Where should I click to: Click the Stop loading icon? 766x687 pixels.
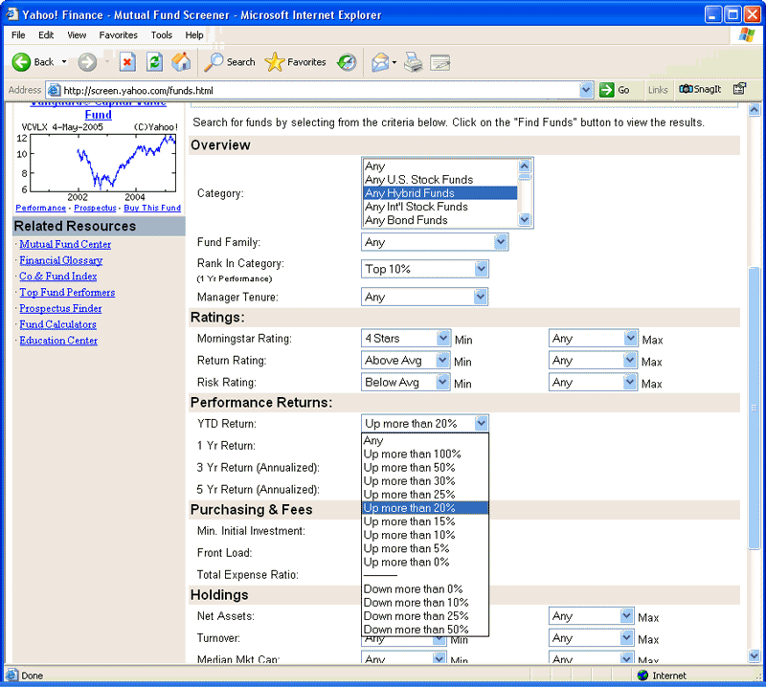click(x=127, y=61)
